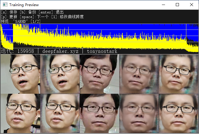The width and height of the screenshot is (199, 134).
Task: Click the top-row second face preview
Action: 60,74
